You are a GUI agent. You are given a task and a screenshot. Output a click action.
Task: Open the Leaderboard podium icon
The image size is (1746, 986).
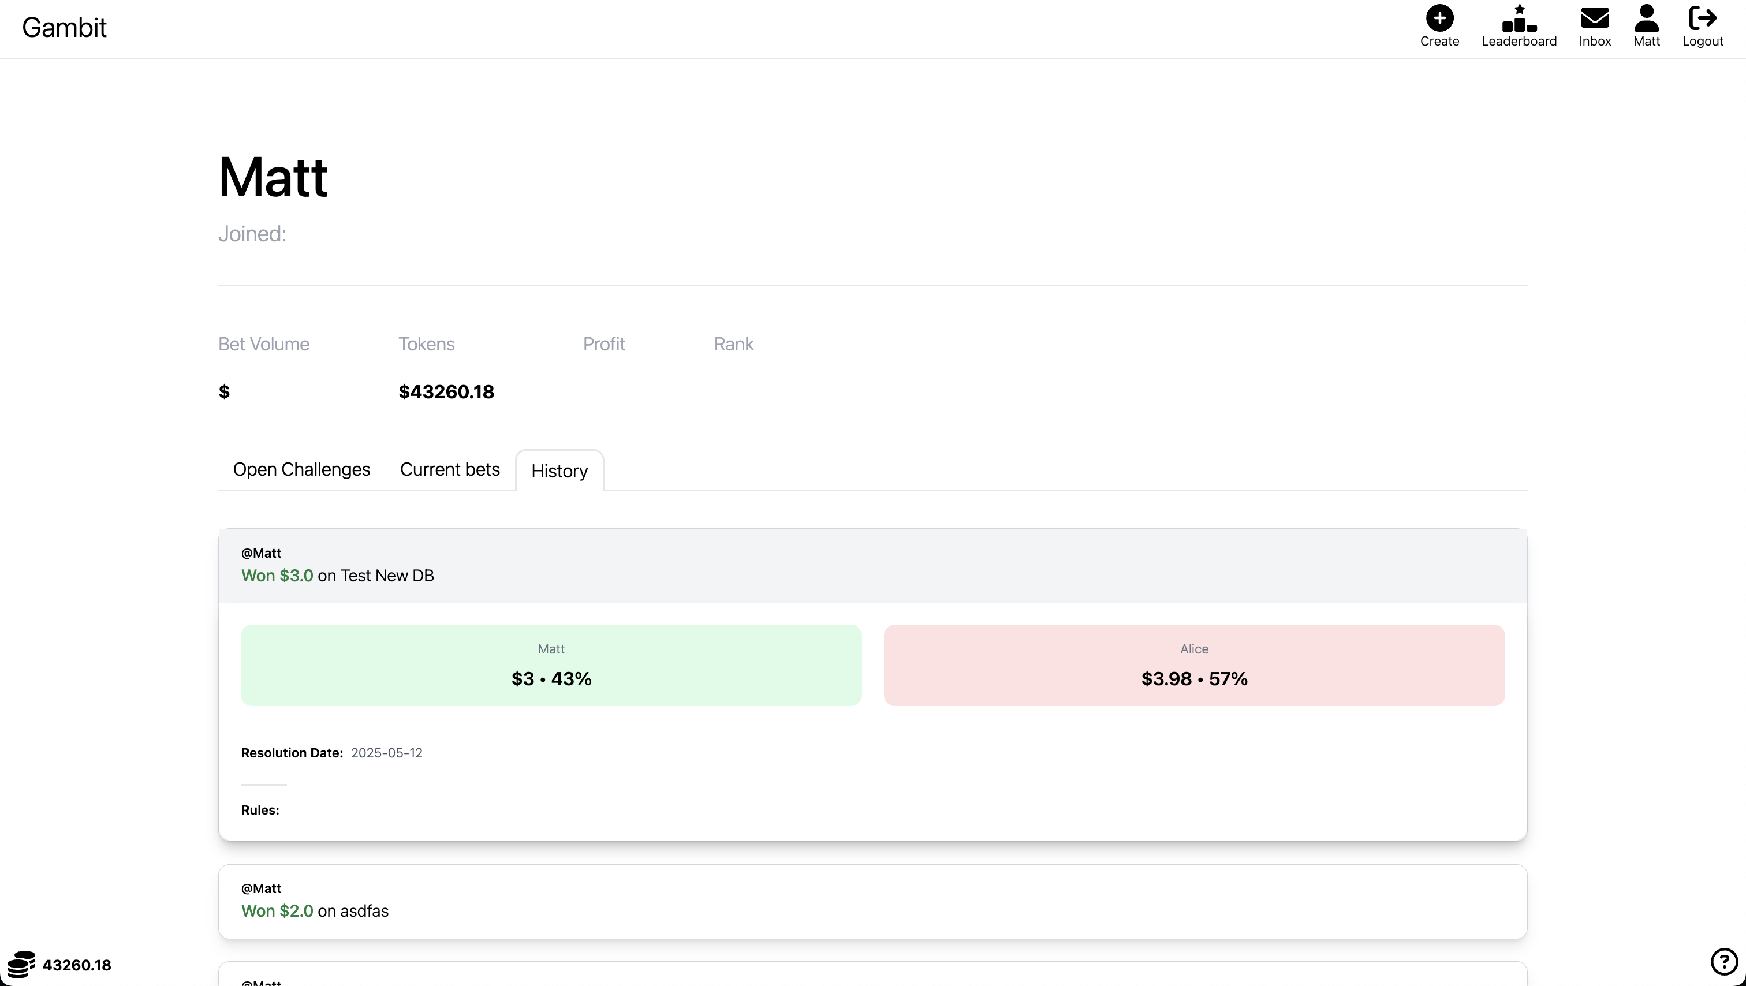tap(1519, 18)
